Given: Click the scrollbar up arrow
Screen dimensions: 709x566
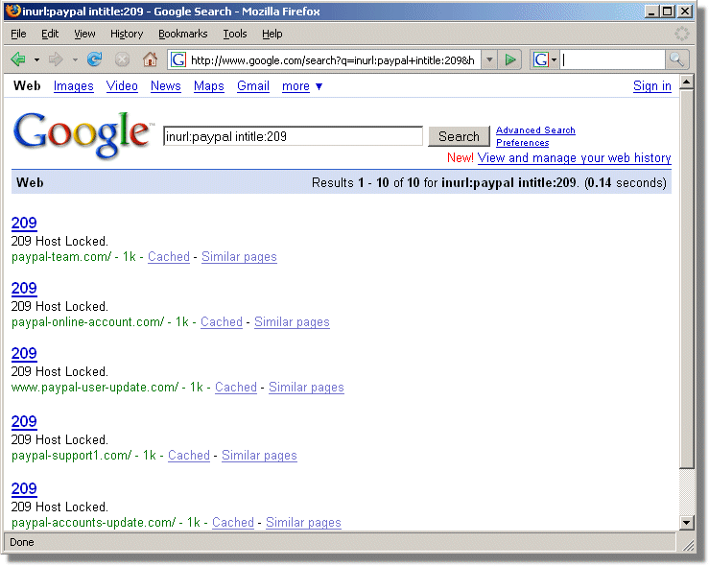Looking at the screenshot, I should [686, 83].
